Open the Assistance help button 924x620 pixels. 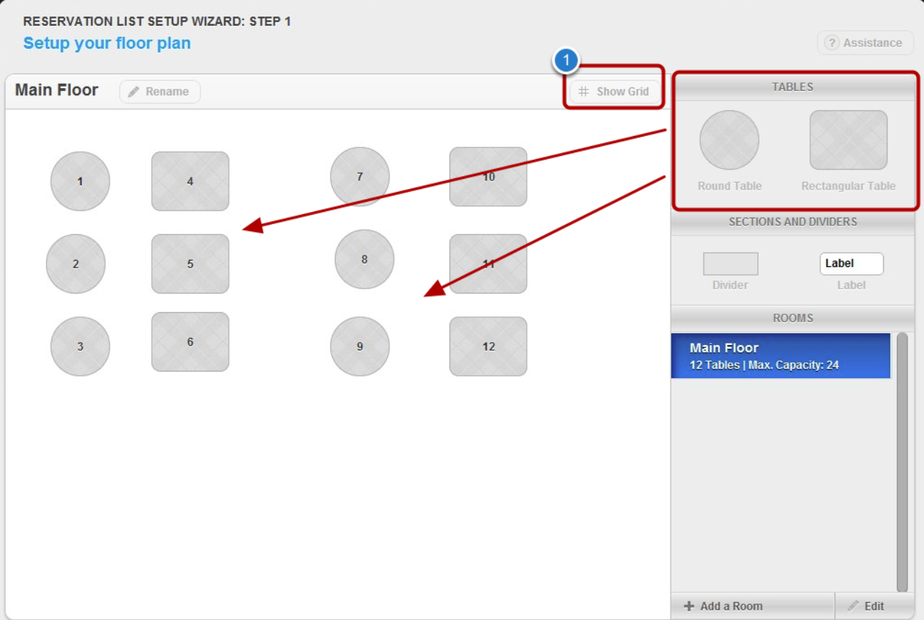click(x=865, y=43)
